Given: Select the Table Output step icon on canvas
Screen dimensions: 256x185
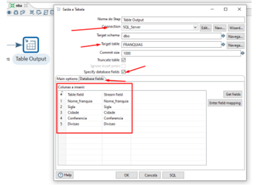Looking at the screenshot, I should point(31,45).
